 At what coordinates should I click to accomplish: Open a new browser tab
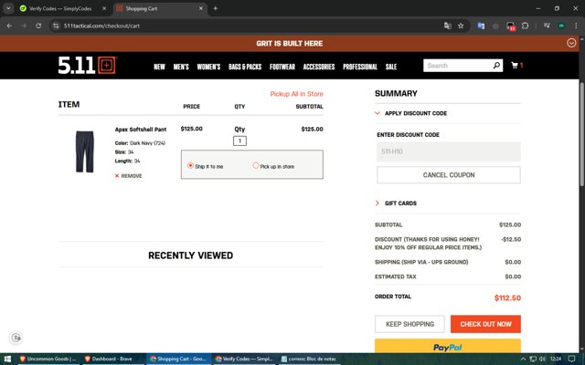[x=216, y=8]
